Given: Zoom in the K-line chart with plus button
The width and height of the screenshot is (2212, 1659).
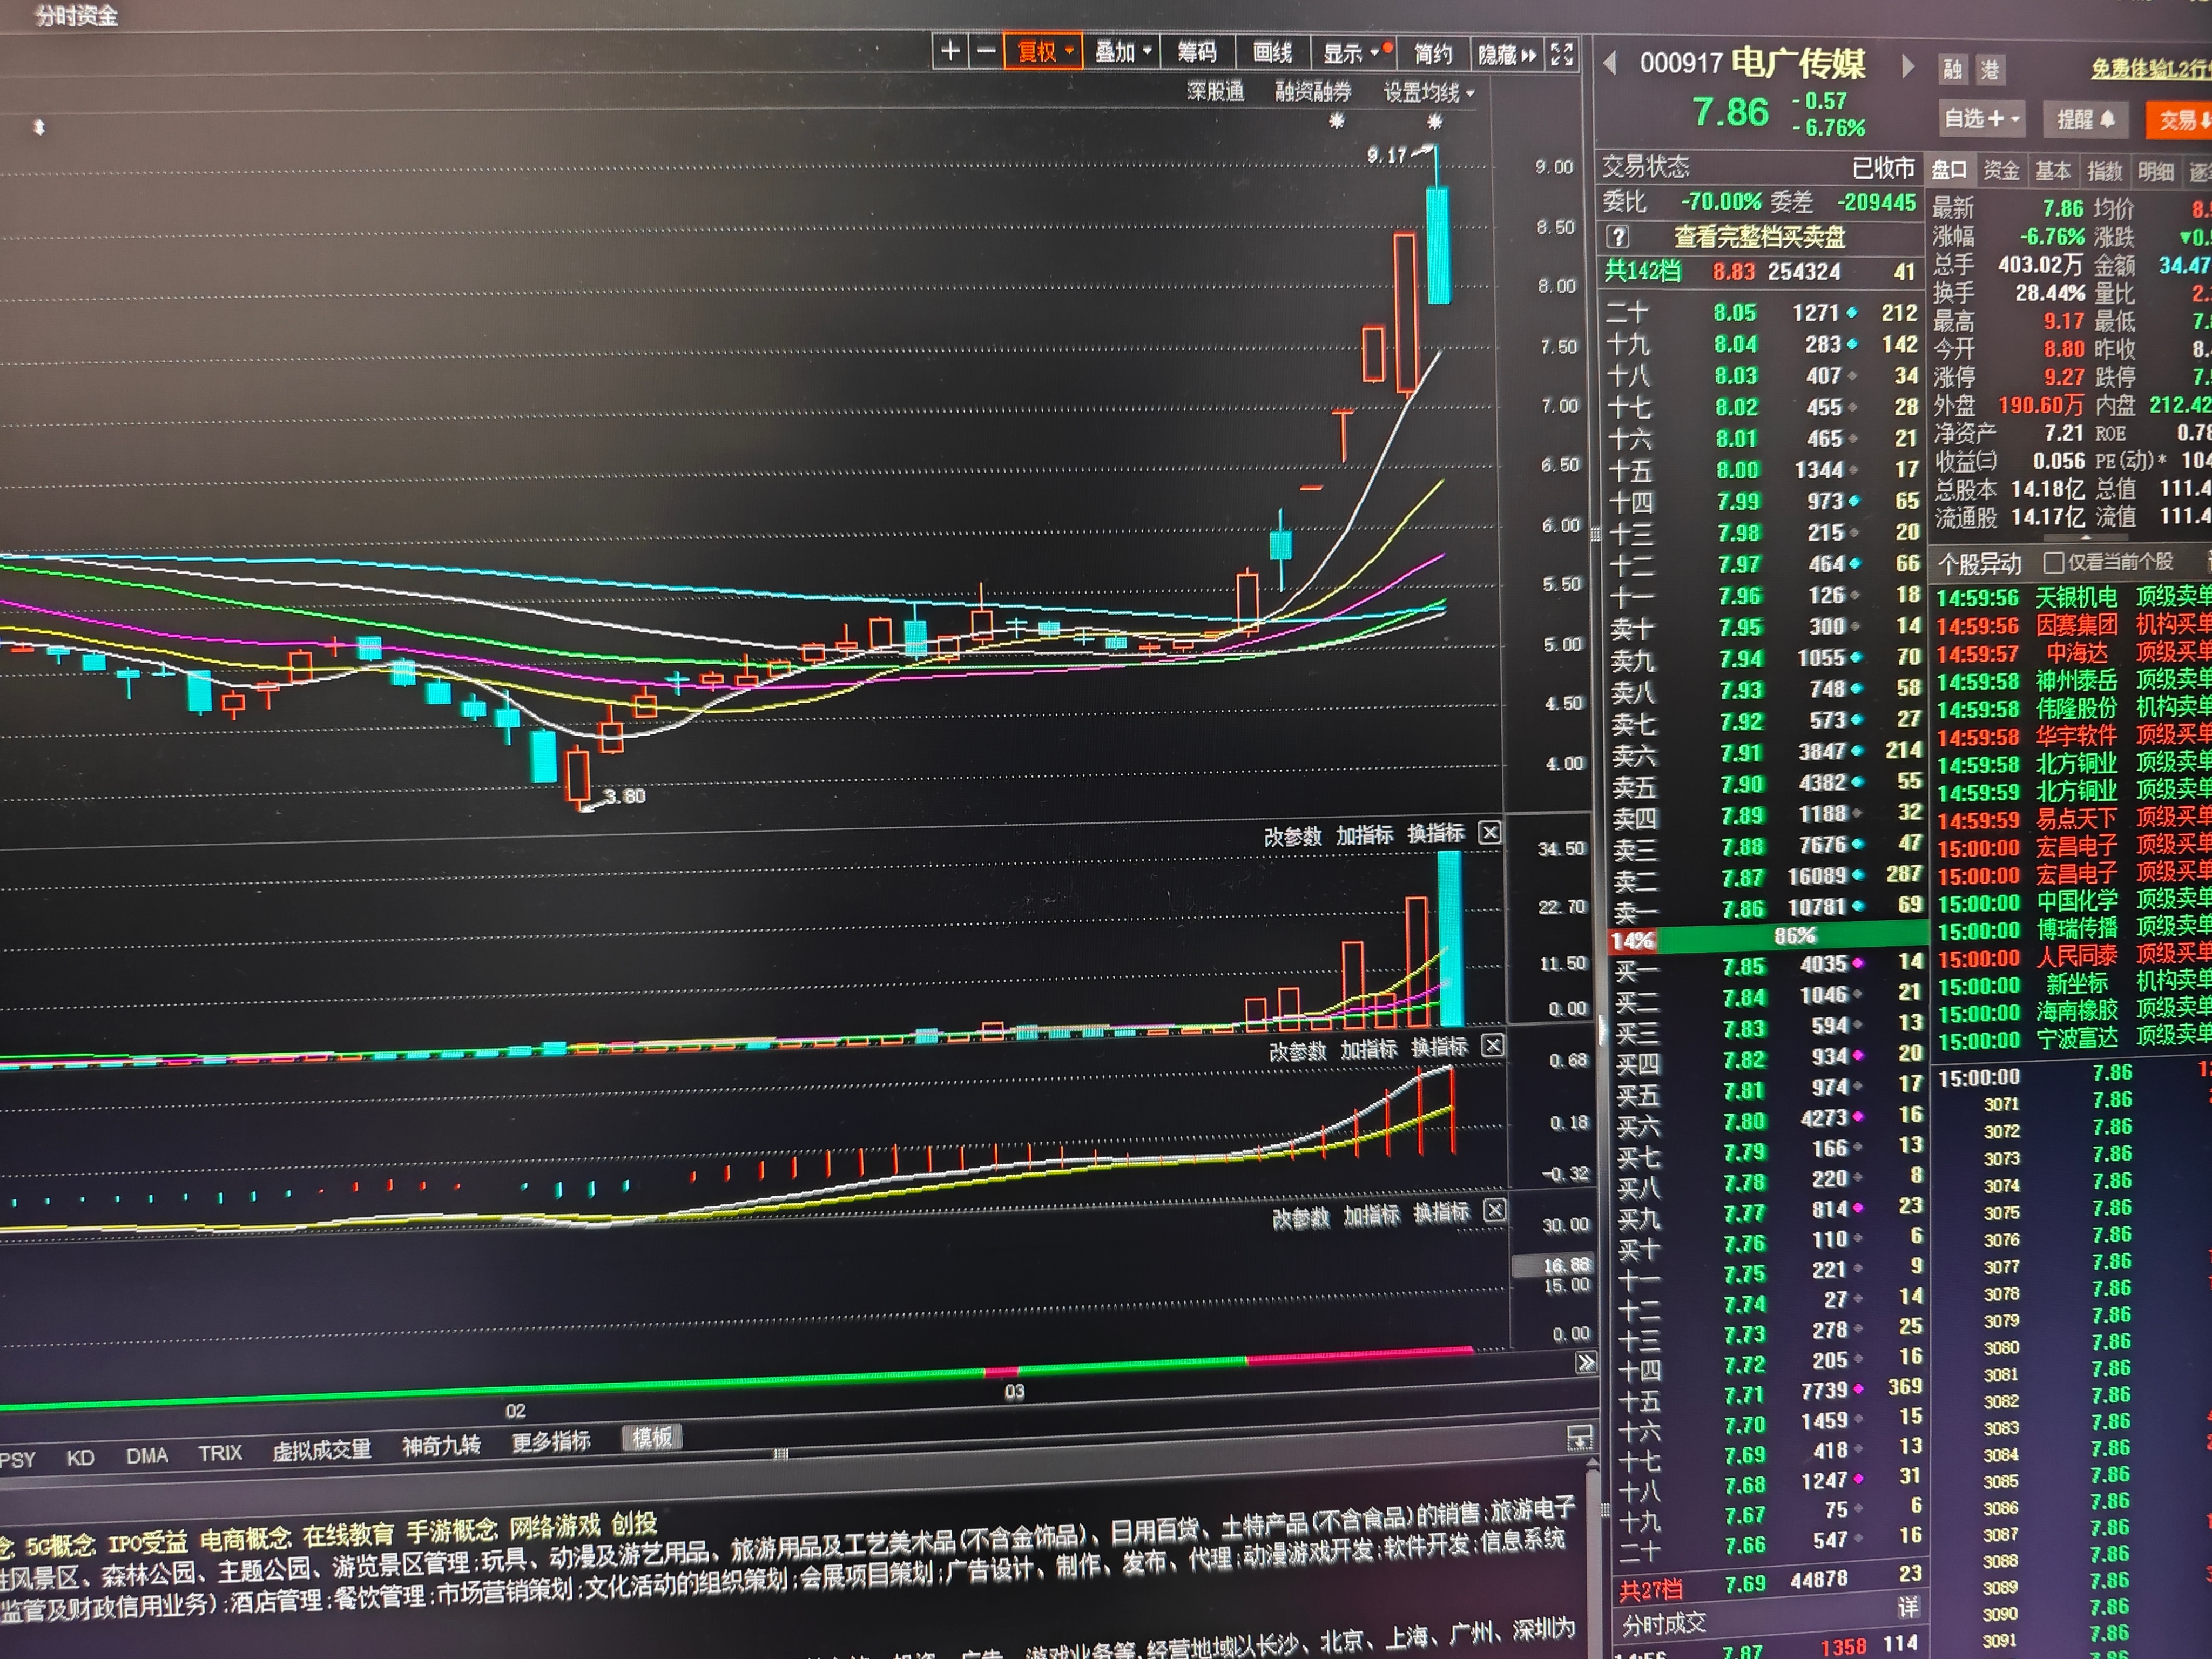Looking at the screenshot, I should 950,51.
